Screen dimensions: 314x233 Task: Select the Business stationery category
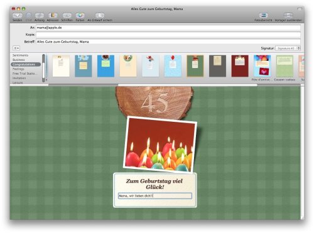[19, 60]
